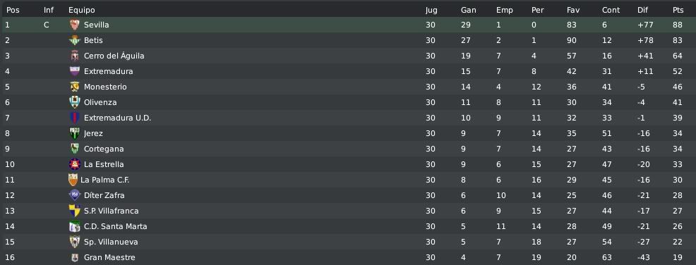Select the Sp. Villanueva team name
Image resolution: width=696 pixels, height=265 pixels.
(111, 242)
